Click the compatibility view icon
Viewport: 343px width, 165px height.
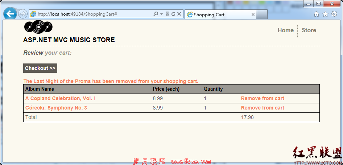(168, 14)
